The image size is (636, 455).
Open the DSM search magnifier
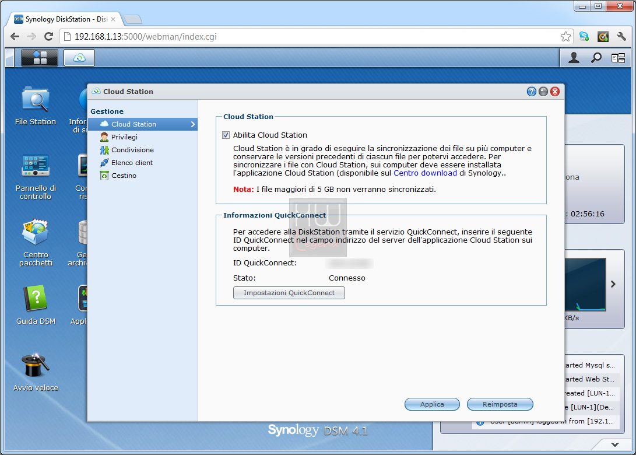(x=596, y=58)
